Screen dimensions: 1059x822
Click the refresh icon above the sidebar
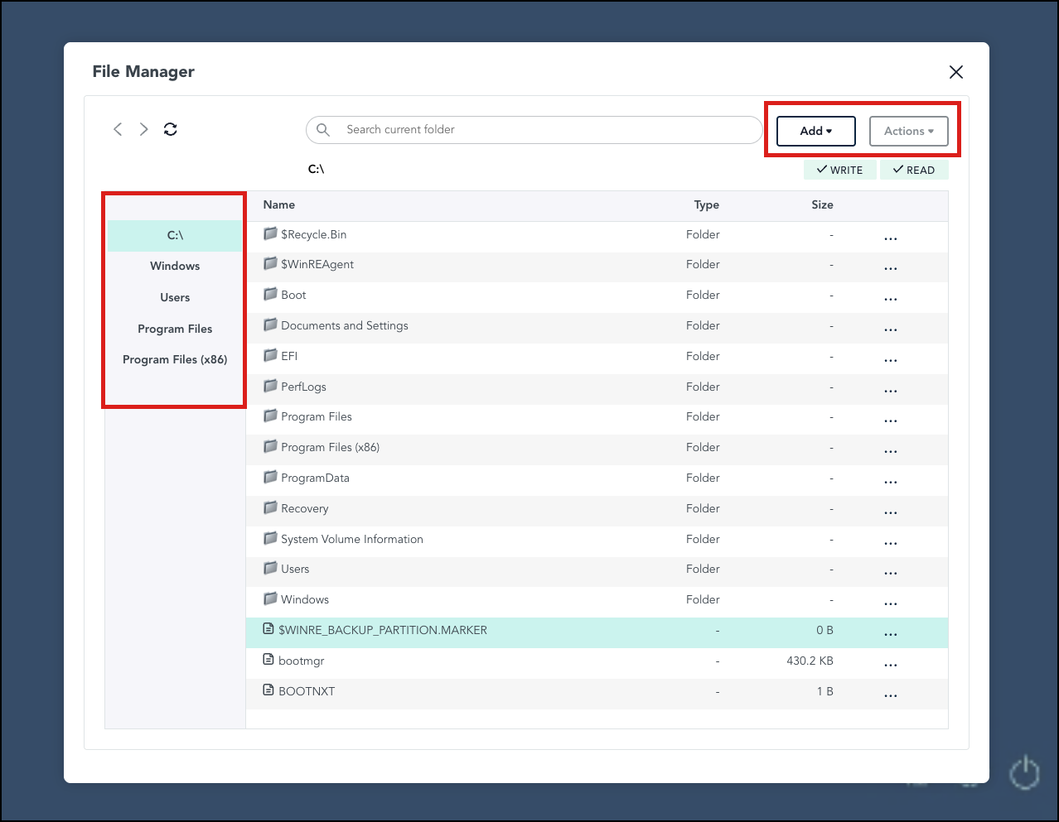click(170, 129)
